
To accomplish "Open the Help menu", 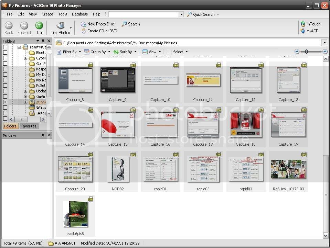I will point(97,14).
